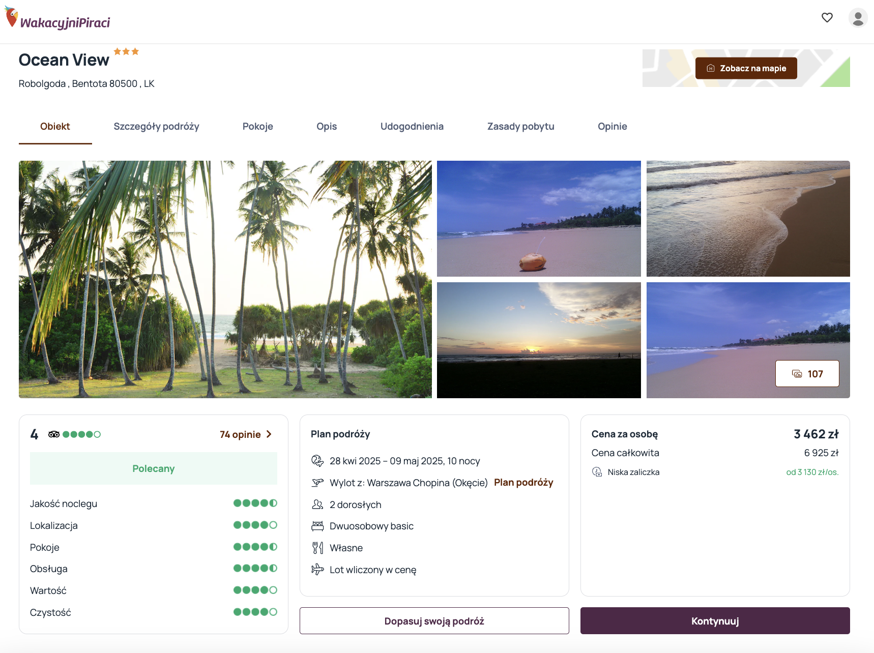Open the waves on sand photo
This screenshot has width=874, height=653.
point(748,219)
